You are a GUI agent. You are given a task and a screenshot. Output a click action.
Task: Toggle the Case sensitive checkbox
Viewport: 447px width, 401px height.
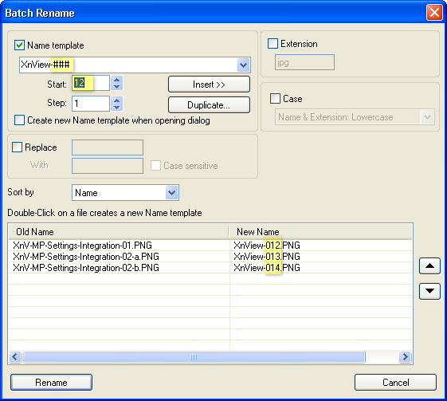coord(155,165)
